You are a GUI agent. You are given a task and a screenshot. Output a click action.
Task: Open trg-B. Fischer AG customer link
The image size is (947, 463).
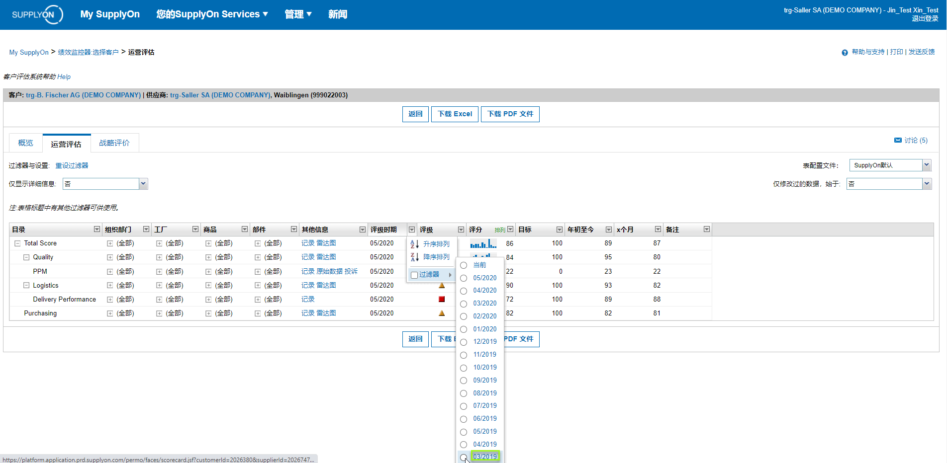click(x=84, y=95)
